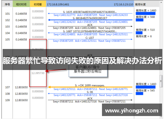
Task: Click the vertical scrollbar thumb
Action: tap(161, 81)
